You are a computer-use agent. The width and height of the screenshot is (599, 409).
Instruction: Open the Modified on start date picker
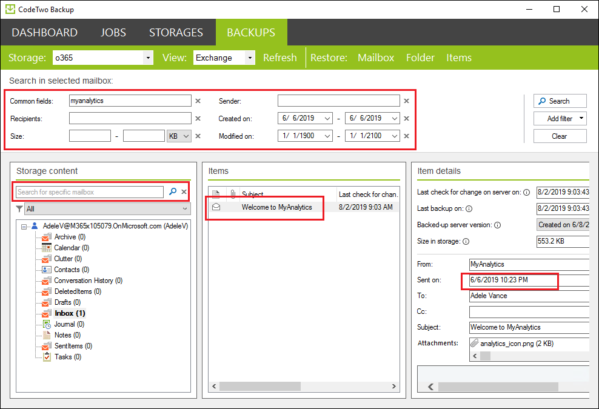[x=327, y=136]
